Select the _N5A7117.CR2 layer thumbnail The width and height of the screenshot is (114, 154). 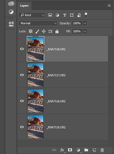(x=36, y=75)
